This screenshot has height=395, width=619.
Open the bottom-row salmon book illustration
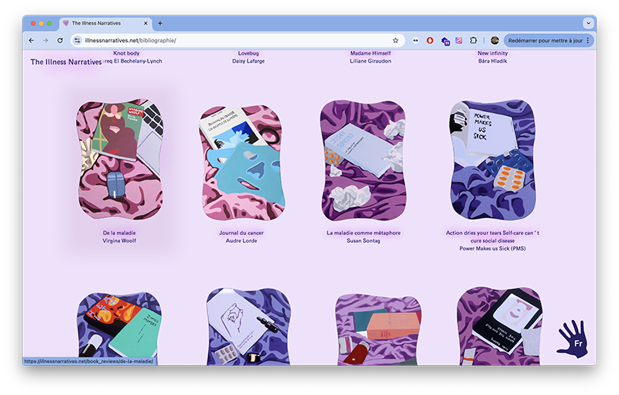point(378,329)
